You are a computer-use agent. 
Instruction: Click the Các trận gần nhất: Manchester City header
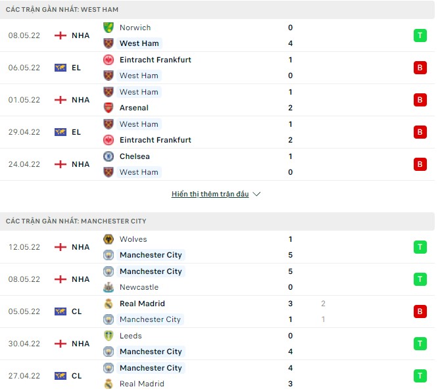click(x=76, y=221)
